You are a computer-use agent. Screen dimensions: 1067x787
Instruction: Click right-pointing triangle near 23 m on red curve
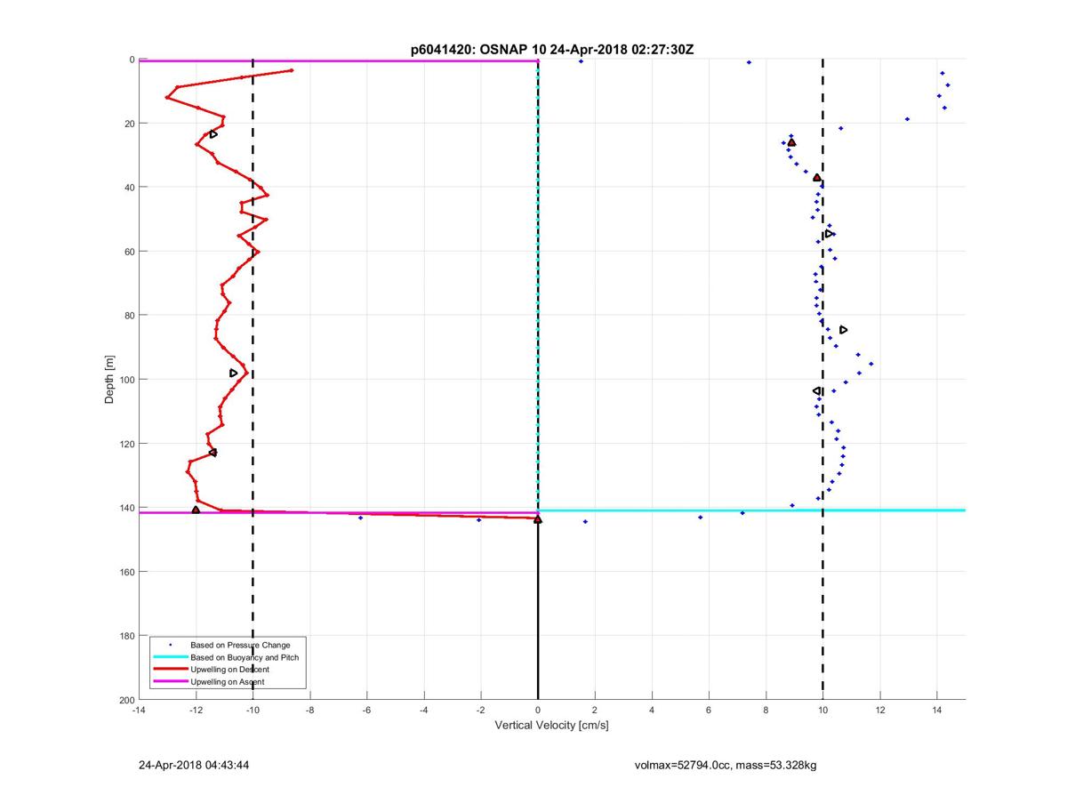pyautogui.click(x=213, y=134)
